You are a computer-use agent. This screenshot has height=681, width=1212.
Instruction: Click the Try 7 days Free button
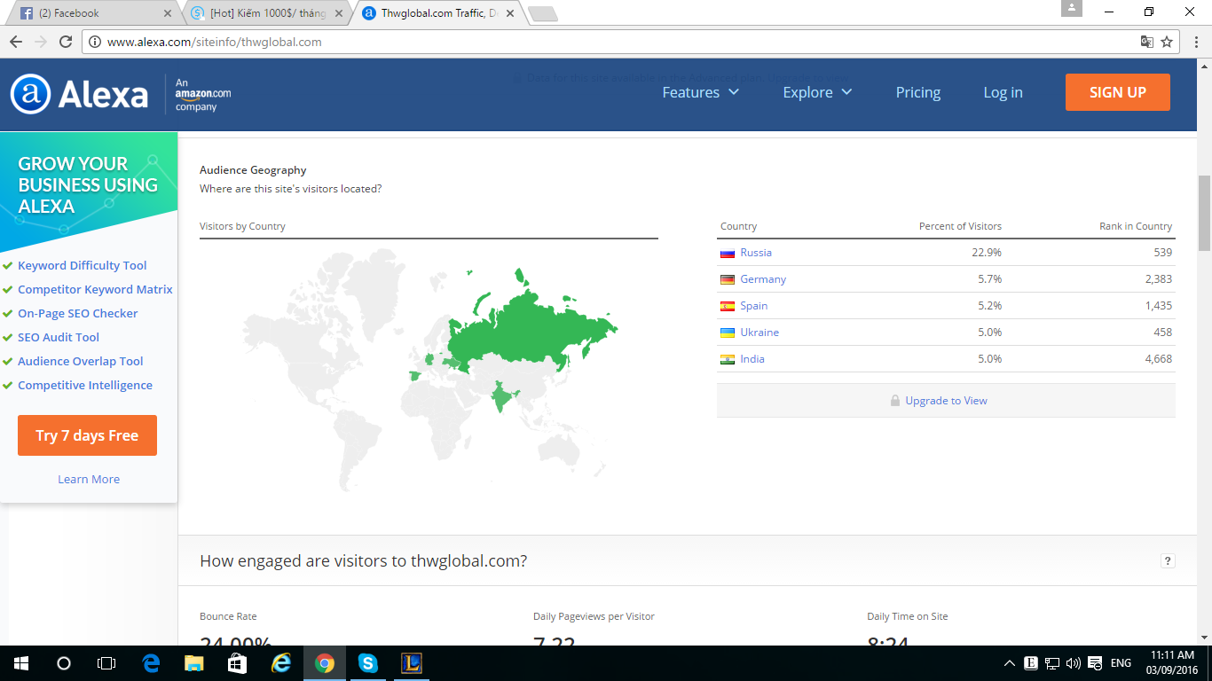(87, 435)
